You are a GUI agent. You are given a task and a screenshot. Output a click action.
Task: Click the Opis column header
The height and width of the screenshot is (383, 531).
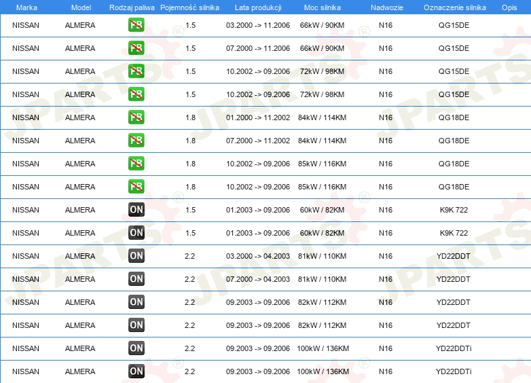[x=509, y=7]
